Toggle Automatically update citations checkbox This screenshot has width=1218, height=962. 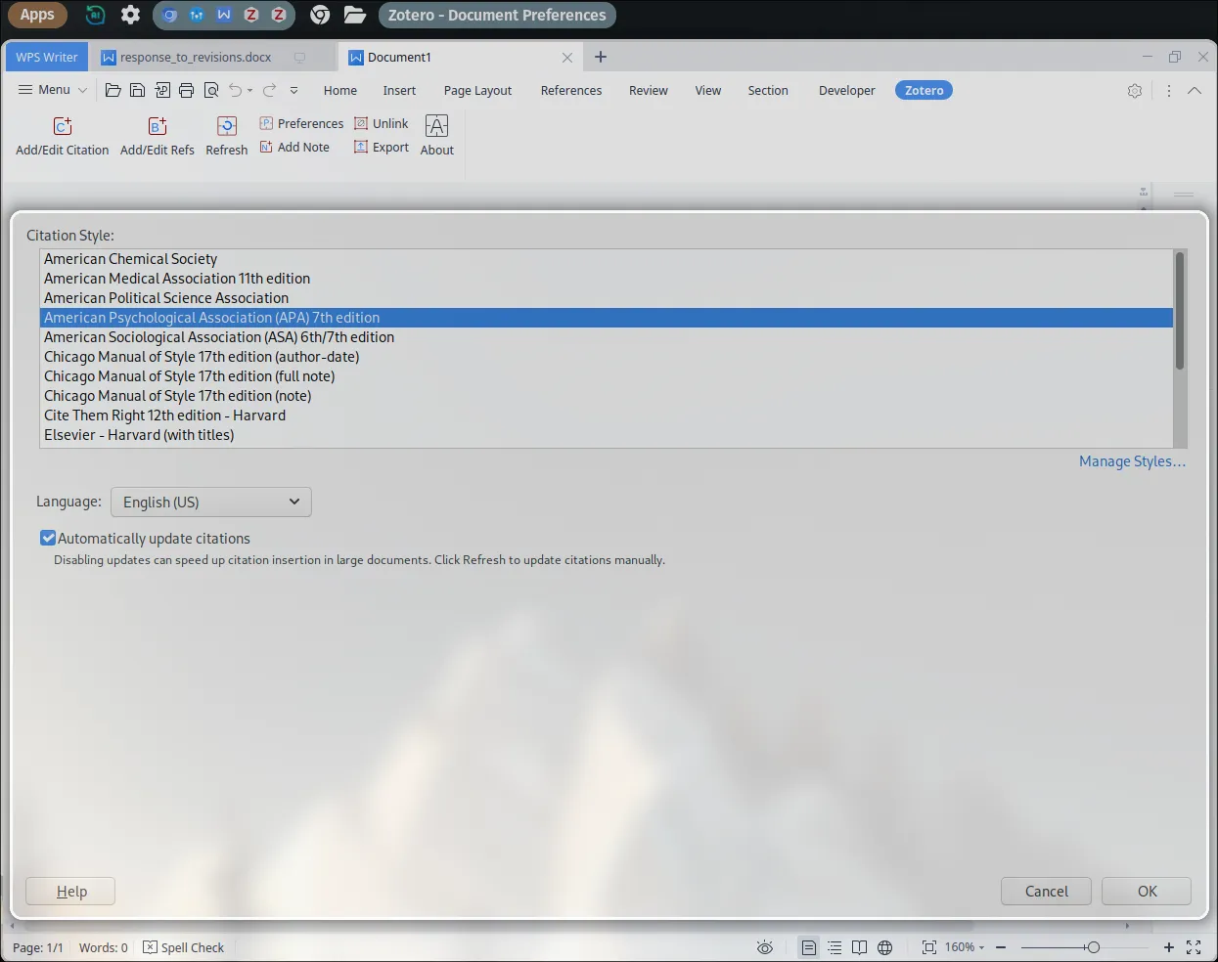pyautogui.click(x=47, y=537)
